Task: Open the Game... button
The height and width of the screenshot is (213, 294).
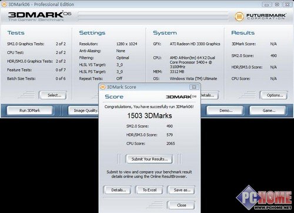Action: 268,111
